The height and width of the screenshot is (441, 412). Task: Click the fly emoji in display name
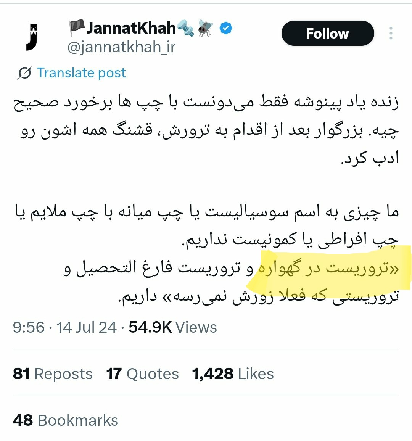206,28
